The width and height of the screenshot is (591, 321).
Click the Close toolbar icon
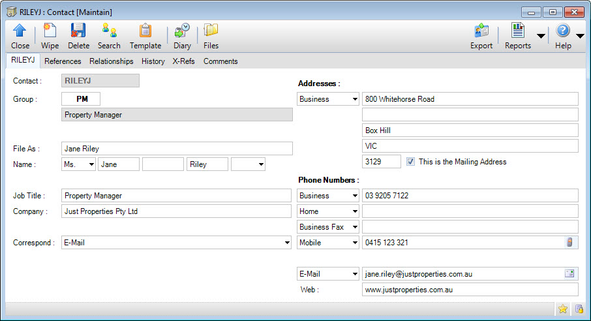(20, 37)
